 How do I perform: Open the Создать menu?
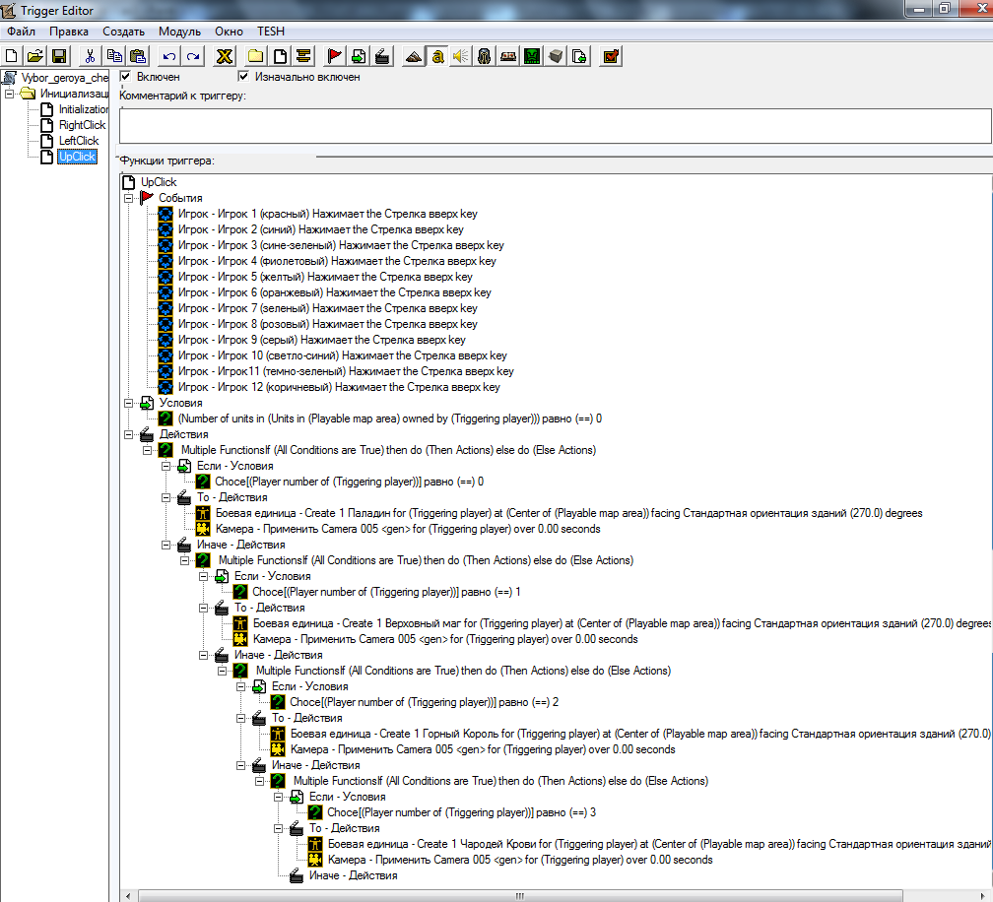click(x=123, y=32)
